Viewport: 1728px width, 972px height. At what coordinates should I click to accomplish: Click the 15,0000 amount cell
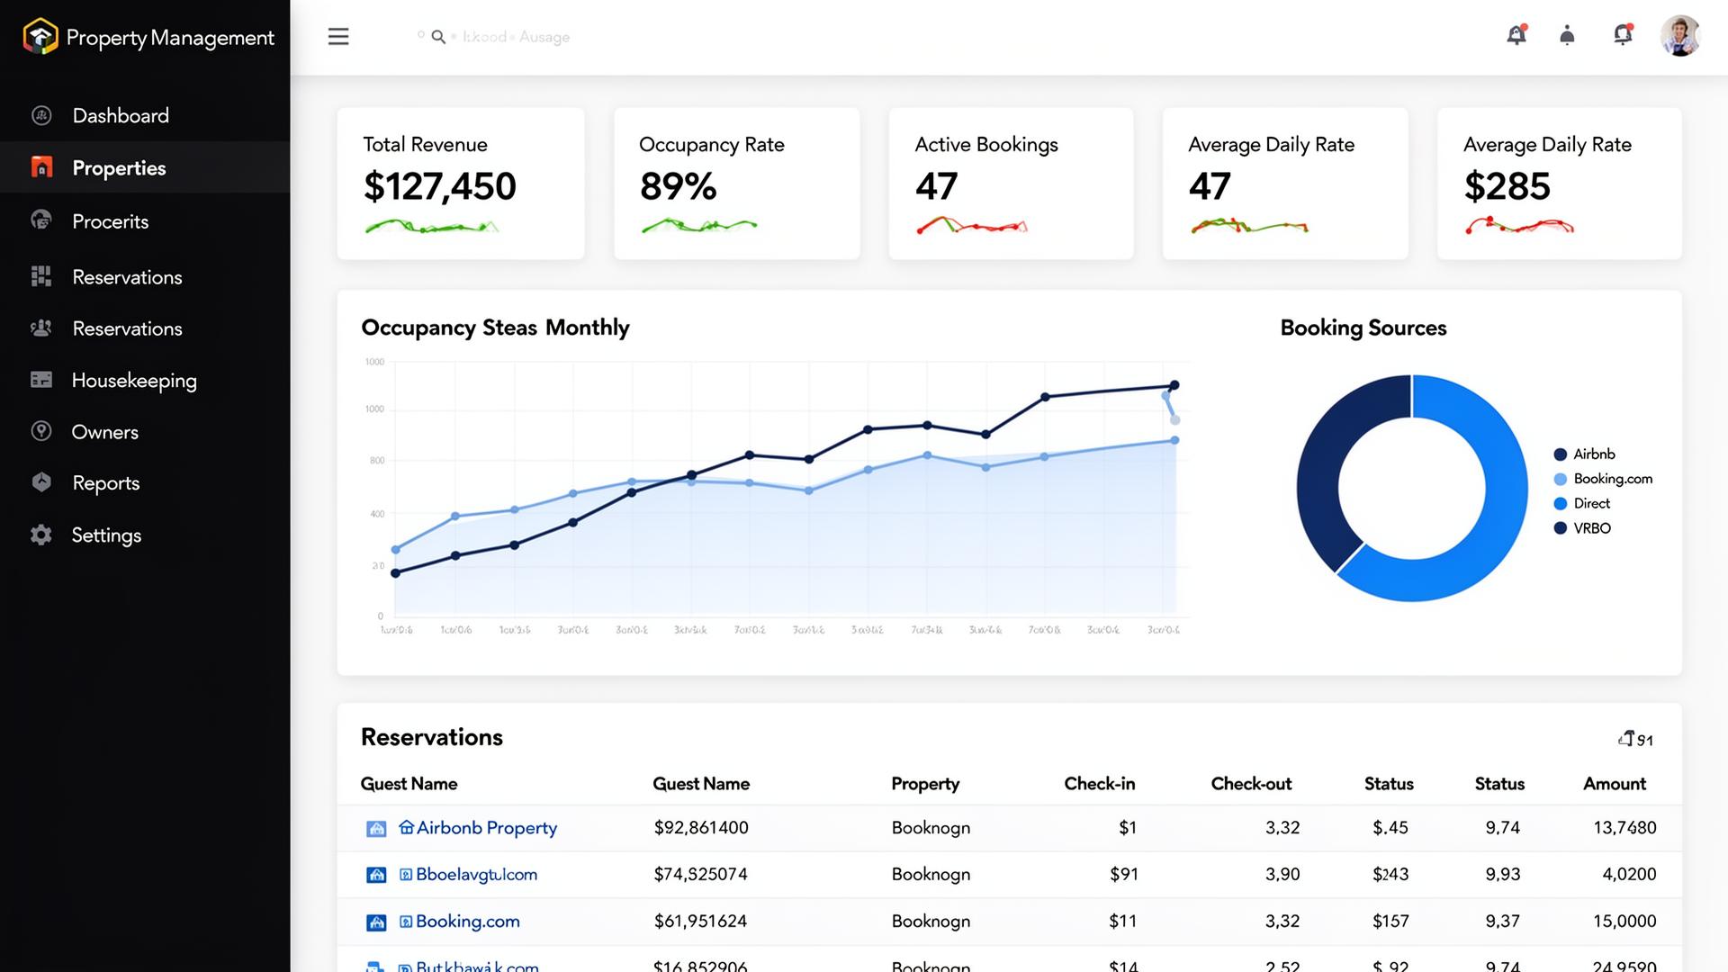1624,922
